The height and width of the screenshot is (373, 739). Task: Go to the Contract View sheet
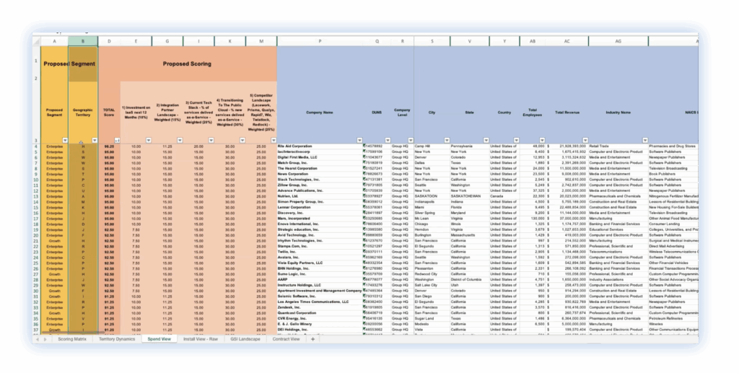[288, 339]
